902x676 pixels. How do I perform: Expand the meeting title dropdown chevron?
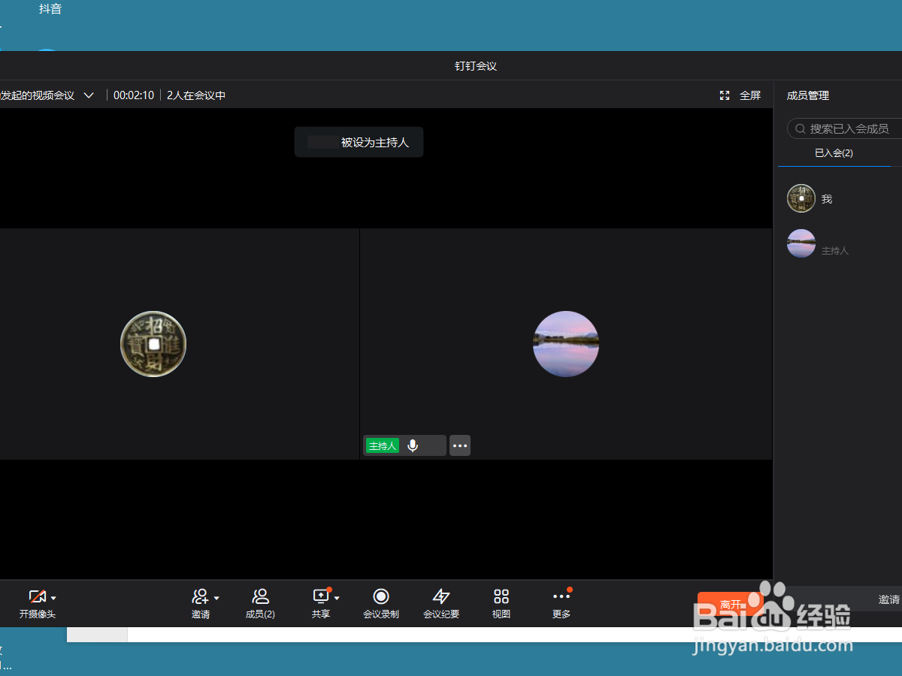click(x=89, y=95)
